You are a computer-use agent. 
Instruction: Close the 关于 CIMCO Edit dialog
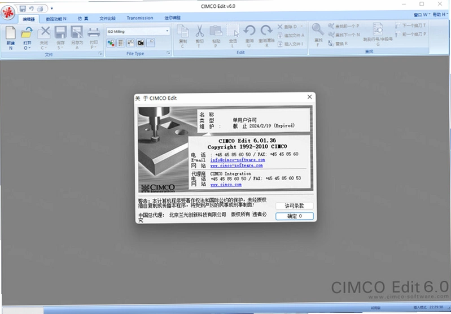[x=309, y=97]
